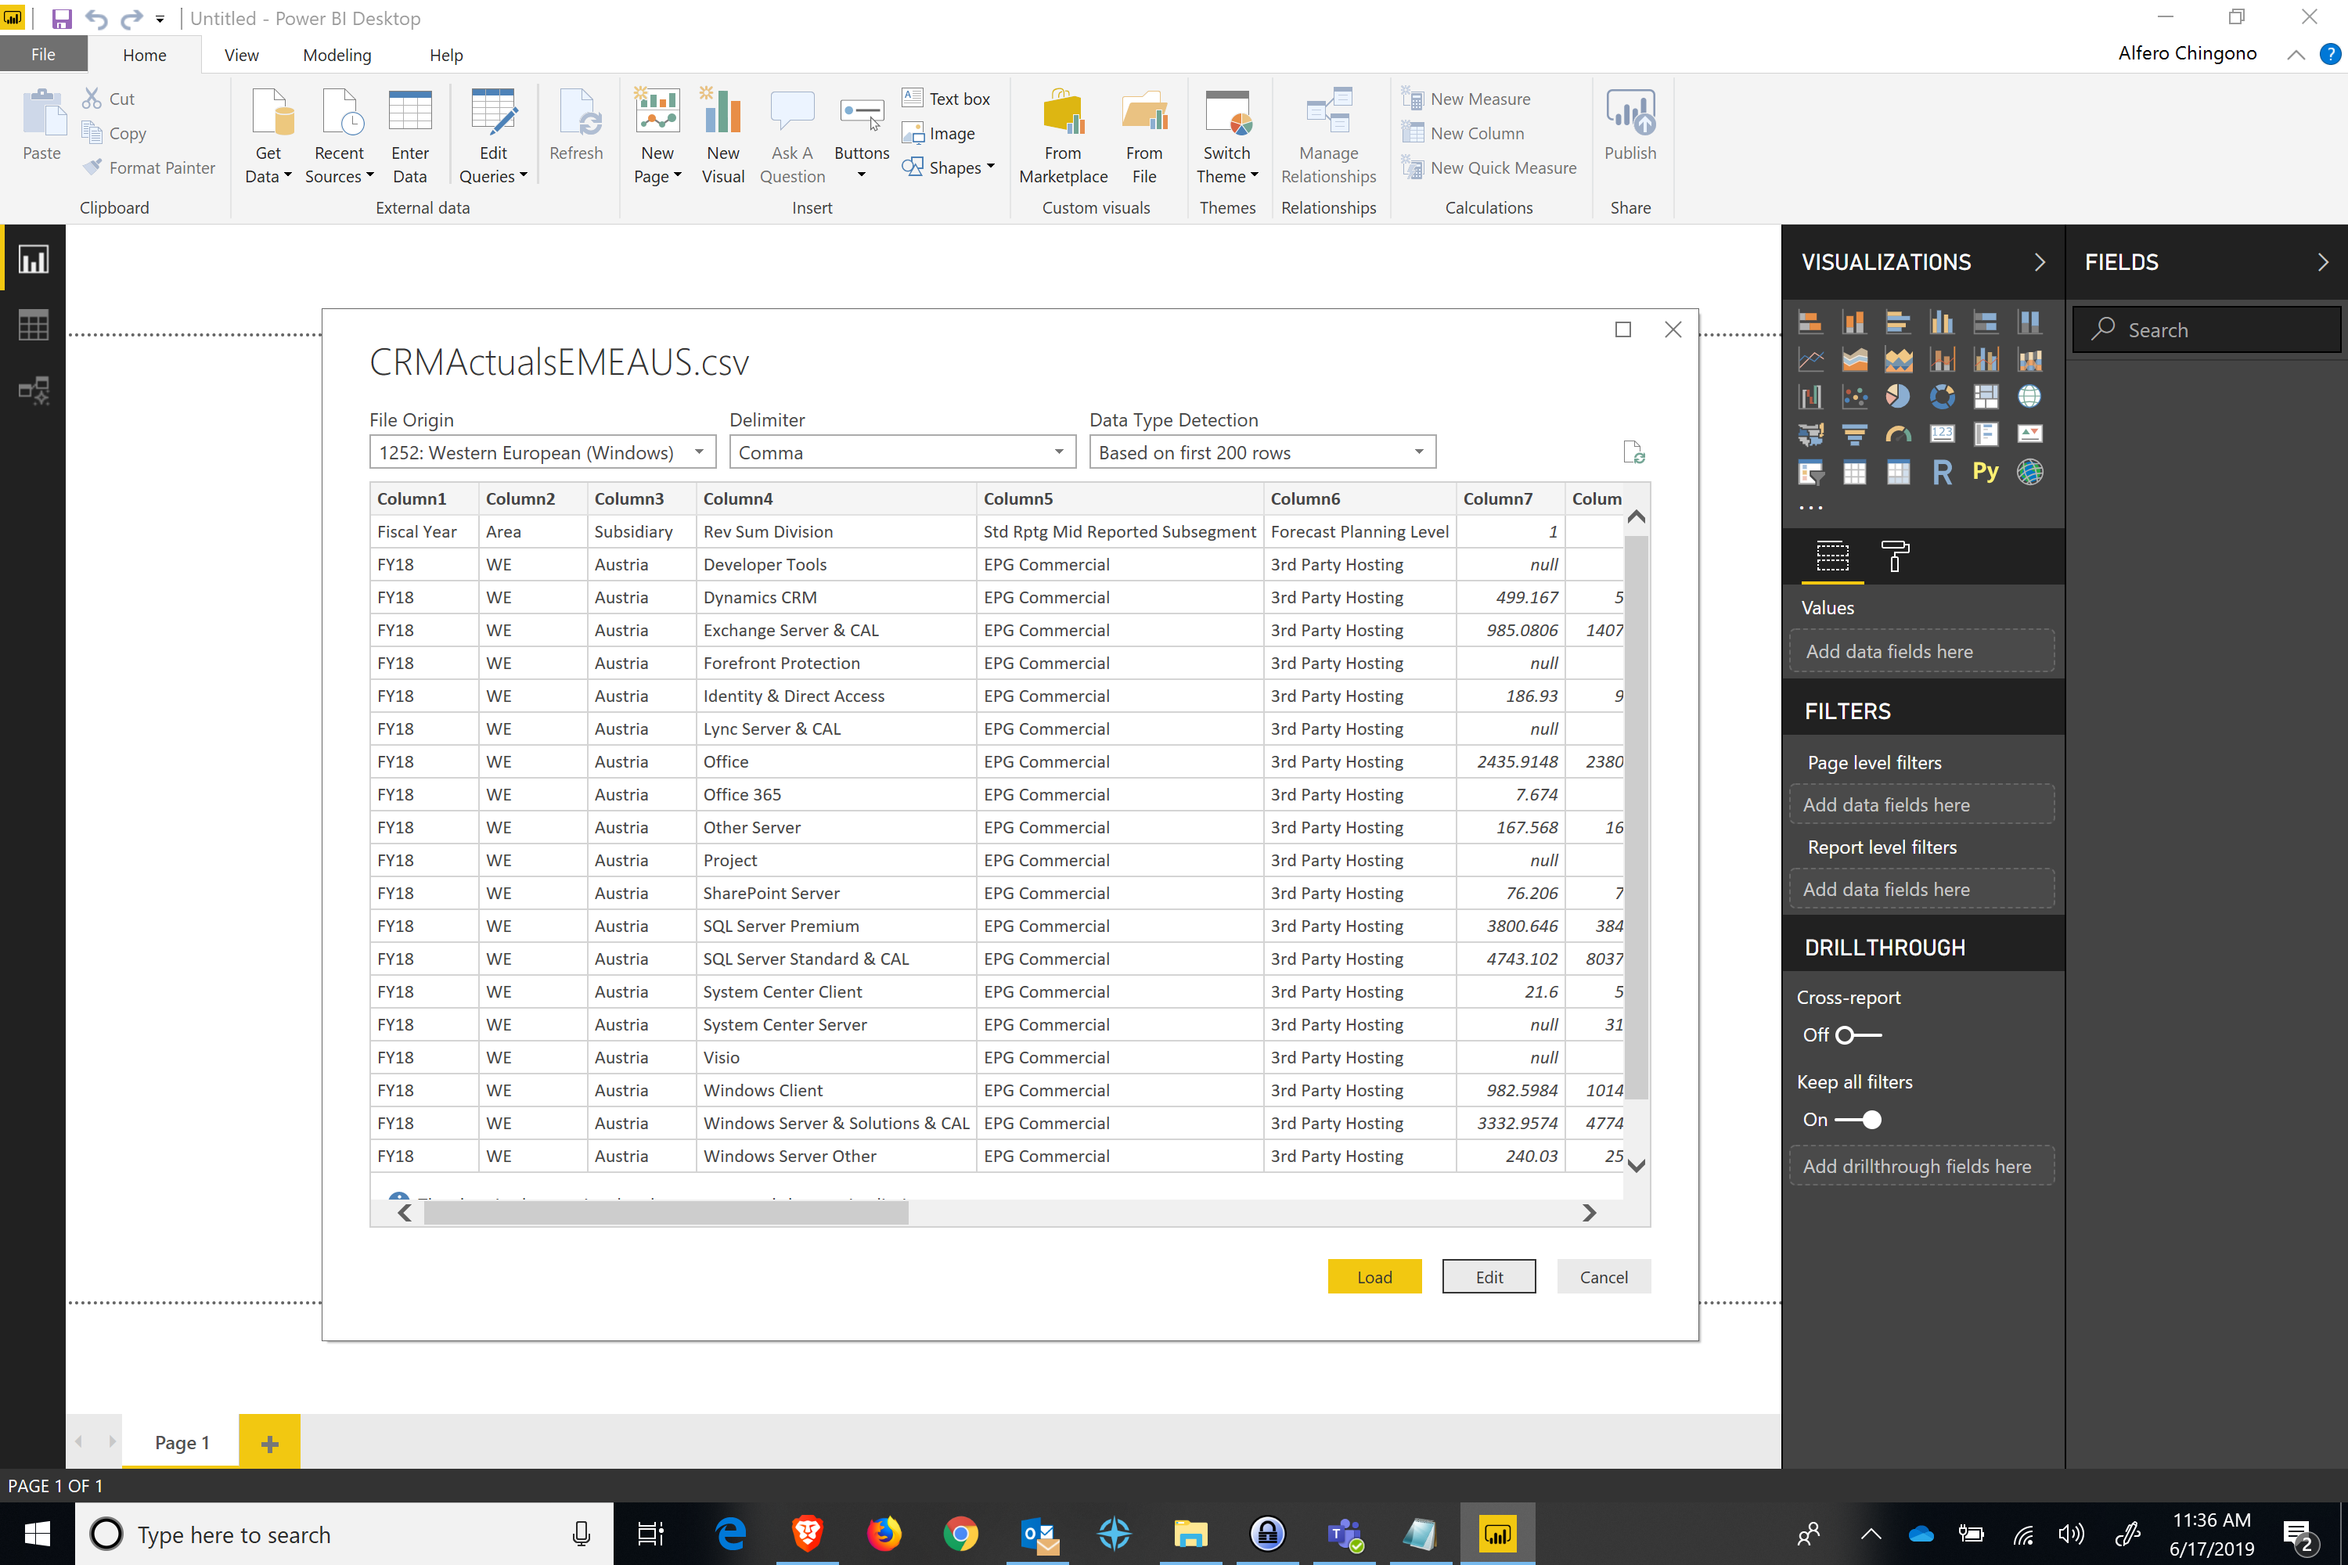Open the Format paint roller pane

pos(1895,556)
